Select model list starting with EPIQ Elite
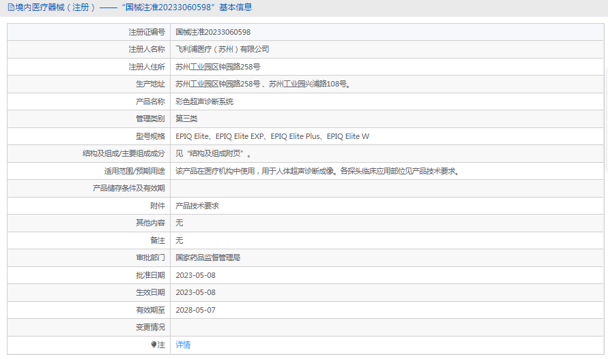Image resolution: width=608 pixels, height=359 pixels. point(272,136)
